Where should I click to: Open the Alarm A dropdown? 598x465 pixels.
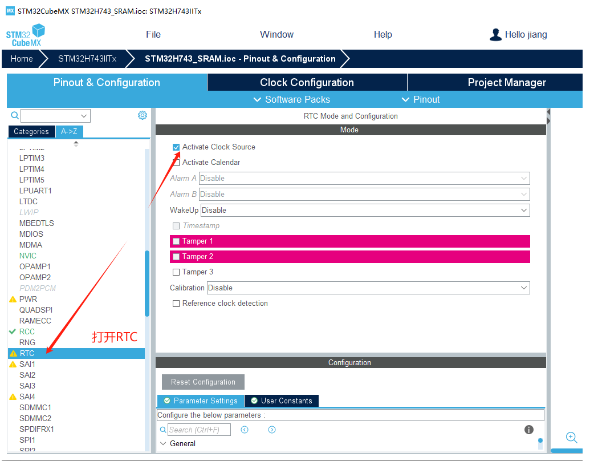tap(364, 178)
